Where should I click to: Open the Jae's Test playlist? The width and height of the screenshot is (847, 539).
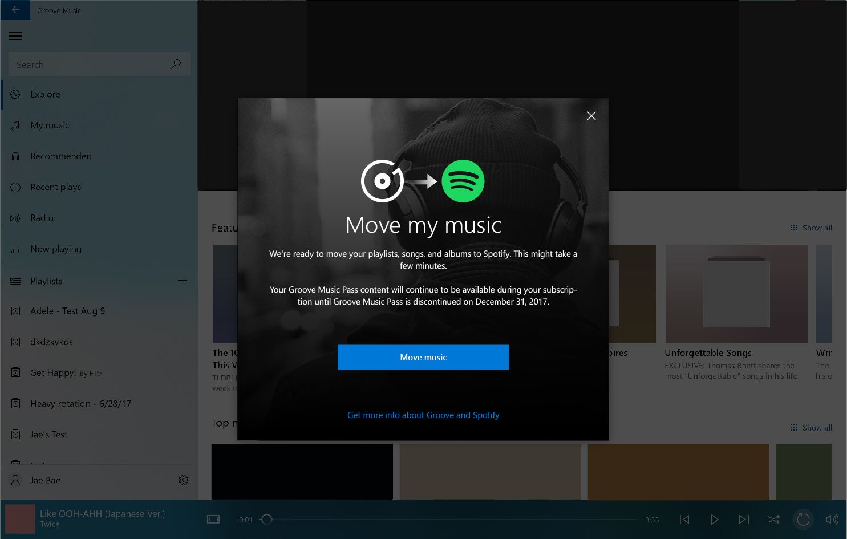pos(48,434)
